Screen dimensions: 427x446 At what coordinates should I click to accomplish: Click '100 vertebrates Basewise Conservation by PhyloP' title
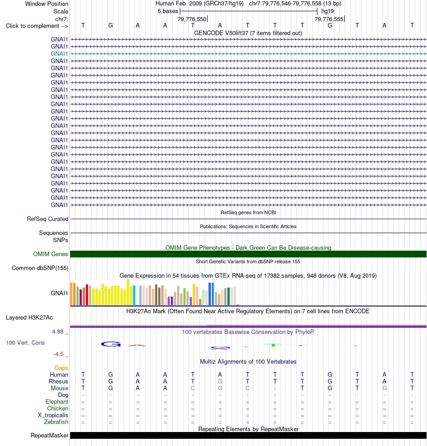(x=248, y=332)
